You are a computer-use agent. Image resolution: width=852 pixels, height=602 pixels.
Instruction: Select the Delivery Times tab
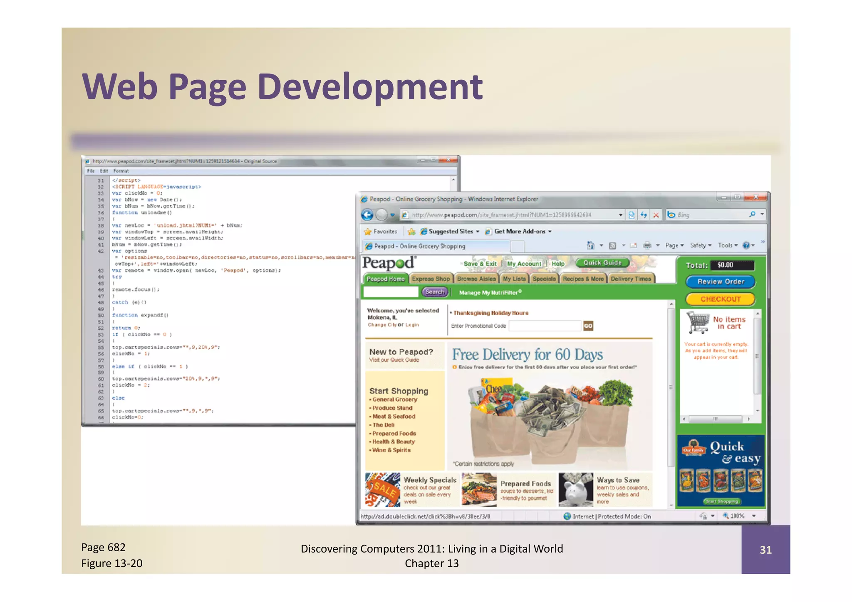[631, 279]
